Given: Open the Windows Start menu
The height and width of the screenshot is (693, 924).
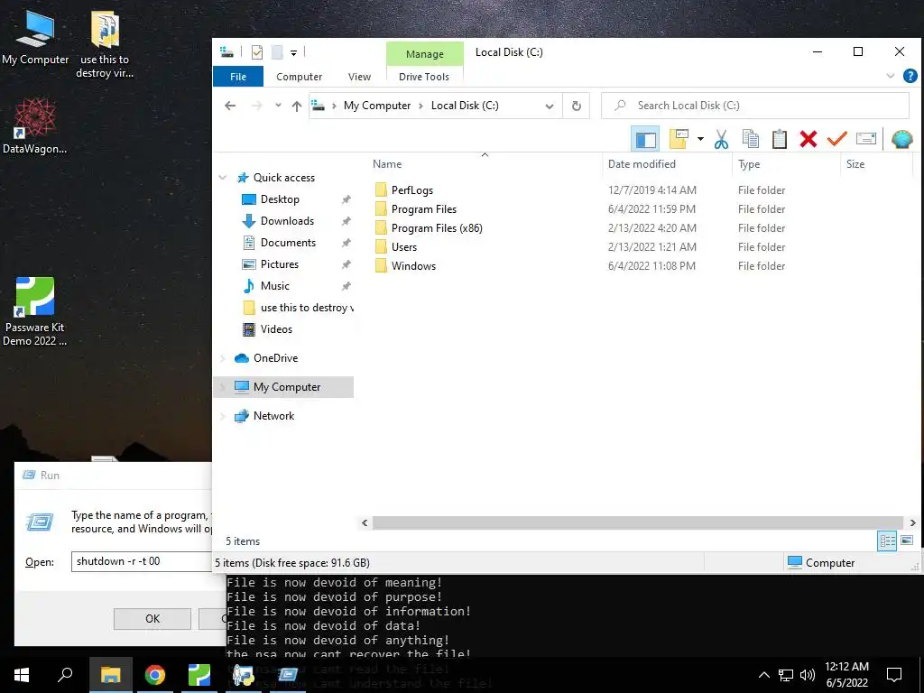Looking at the screenshot, I should [x=22, y=675].
